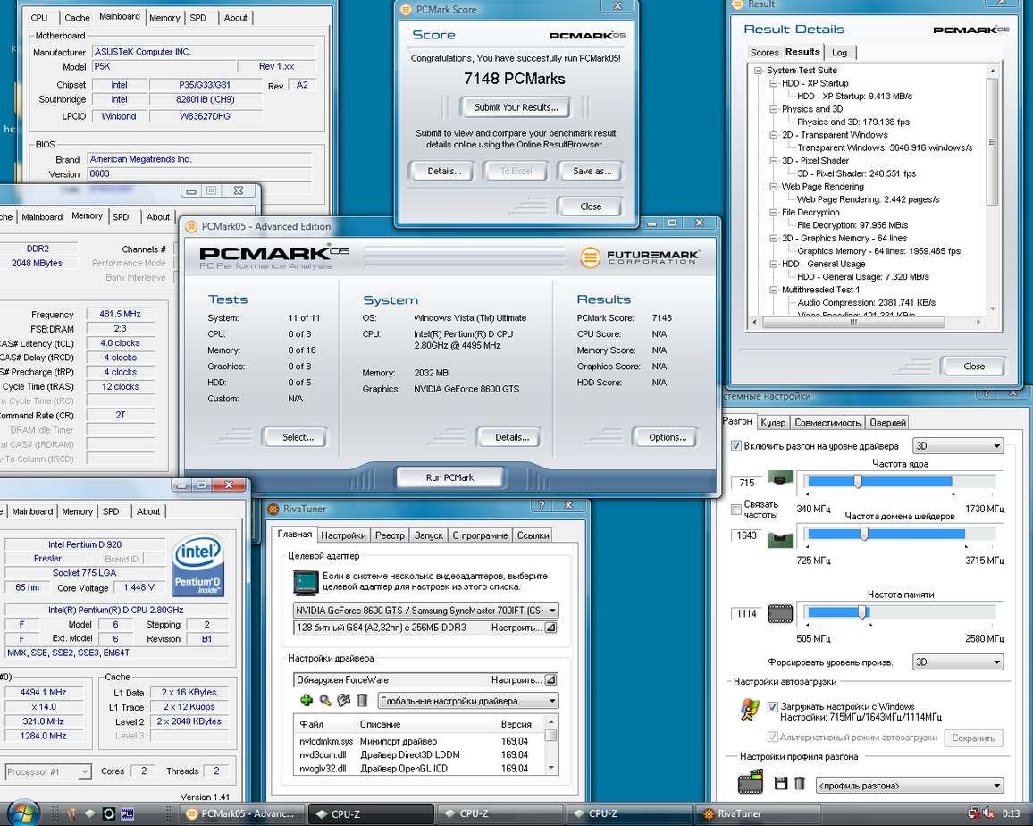Click Close button in Result Details window
Image resolution: width=1033 pixels, height=826 pixels.
point(974,367)
